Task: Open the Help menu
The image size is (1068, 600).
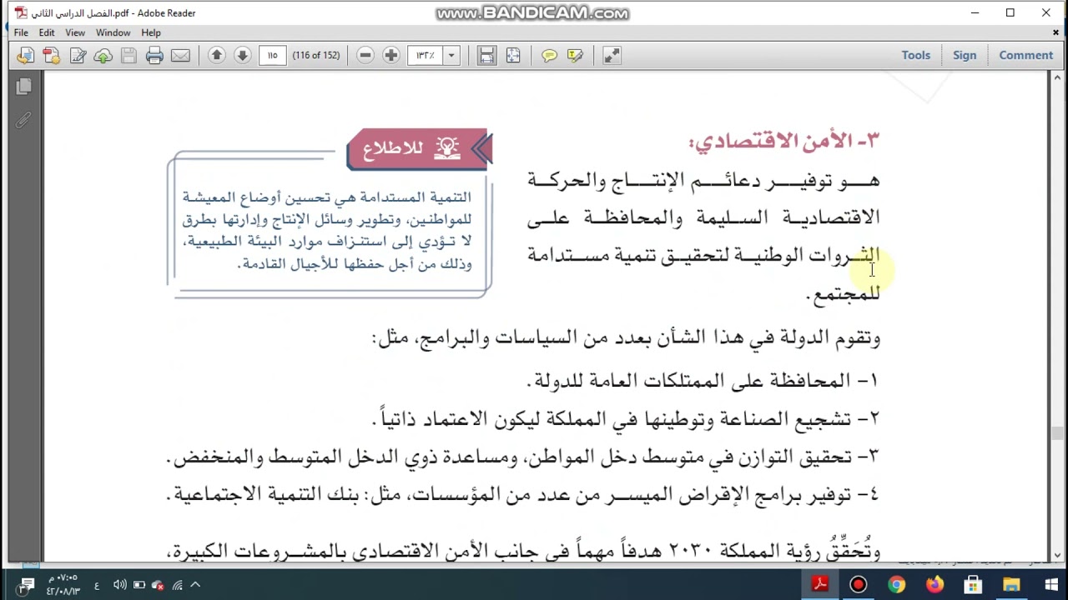Action: point(151,32)
